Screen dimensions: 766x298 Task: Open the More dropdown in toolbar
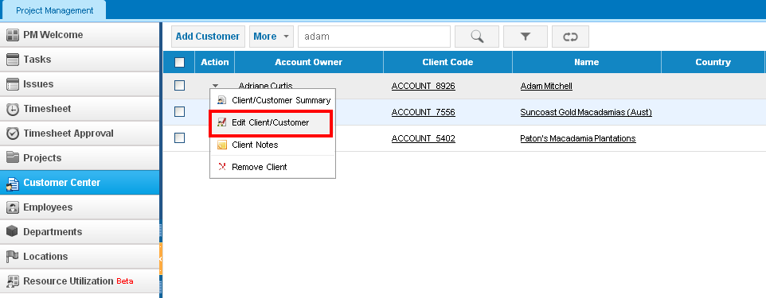click(272, 37)
